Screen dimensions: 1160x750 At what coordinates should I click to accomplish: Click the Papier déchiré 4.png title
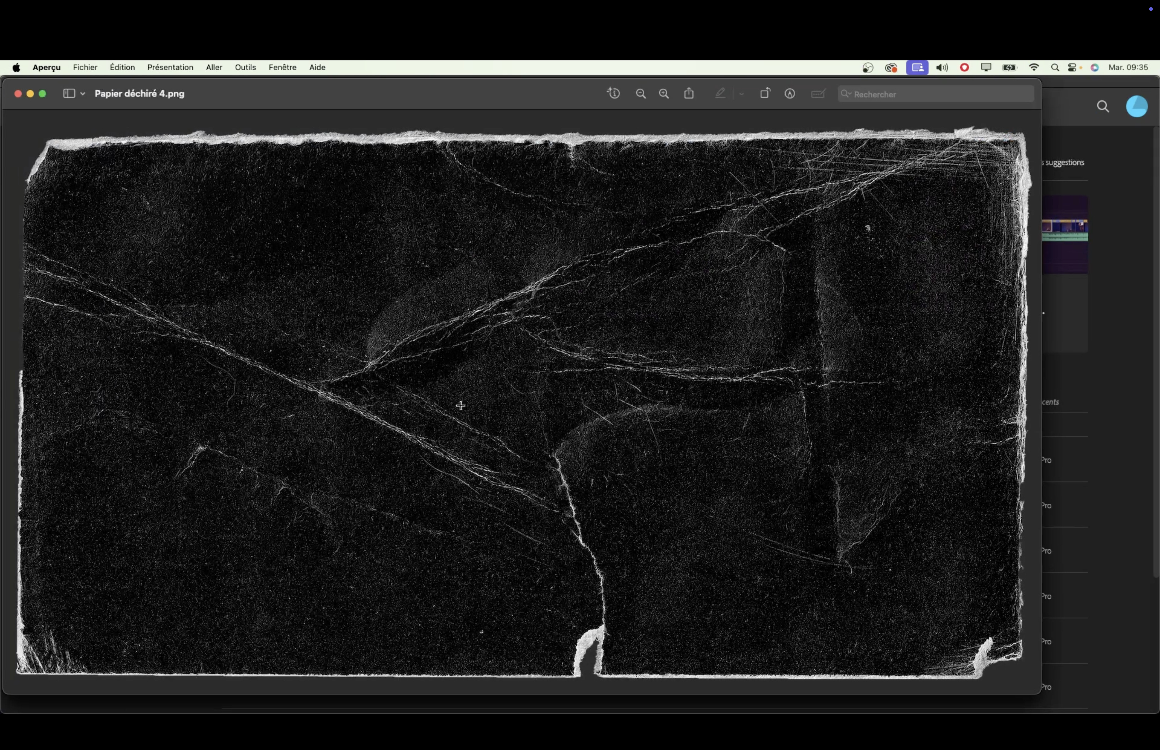pos(139,93)
